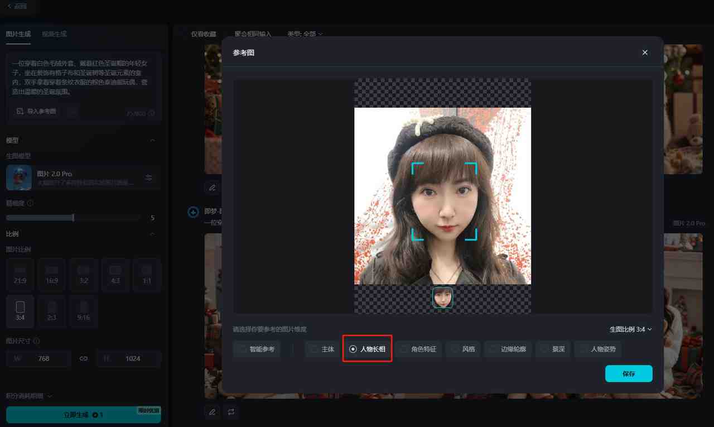The height and width of the screenshot is (427, 714).
Task: Click the width field showing 768
Action: click(x=38, y=358)
